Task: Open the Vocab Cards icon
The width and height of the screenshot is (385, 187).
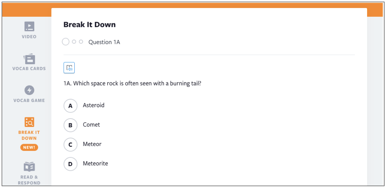Action: click(x=29, y=59)
